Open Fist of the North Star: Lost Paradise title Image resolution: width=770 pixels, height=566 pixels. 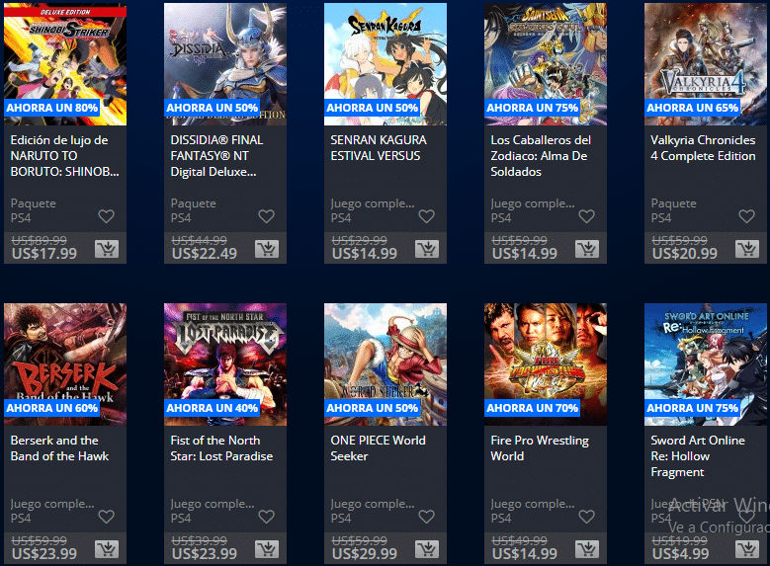(221, 448)
